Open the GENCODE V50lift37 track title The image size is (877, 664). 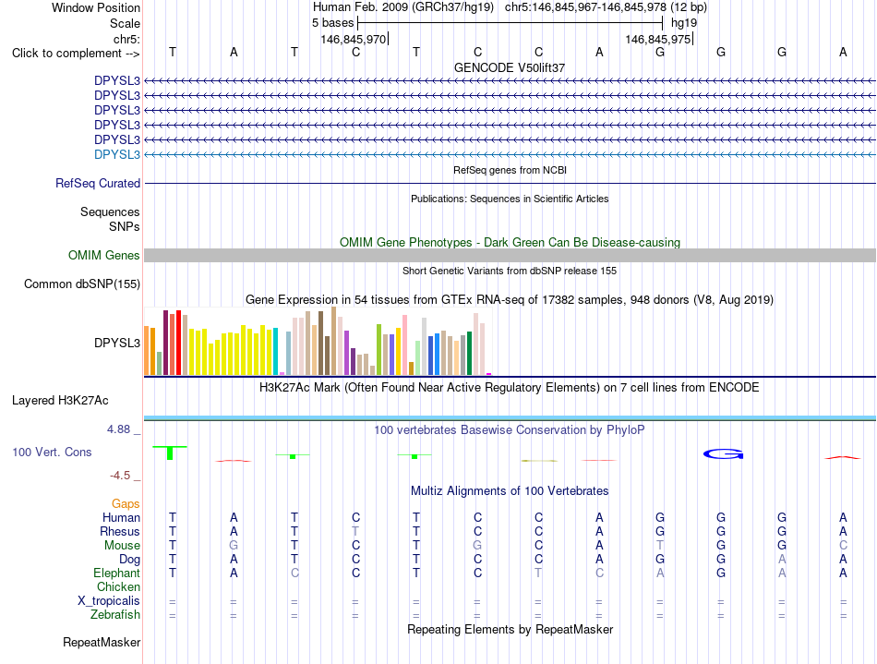510,67
